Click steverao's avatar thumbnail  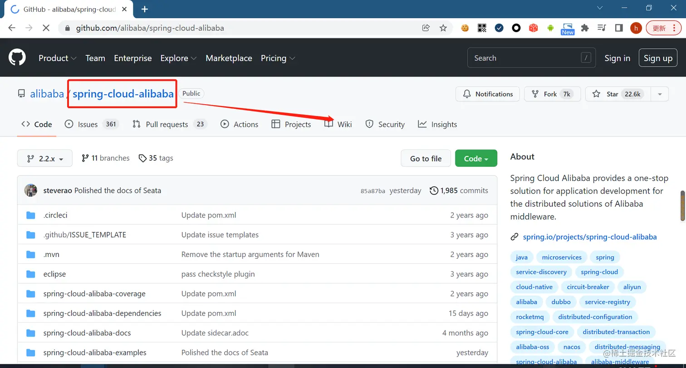coord(31,190)
